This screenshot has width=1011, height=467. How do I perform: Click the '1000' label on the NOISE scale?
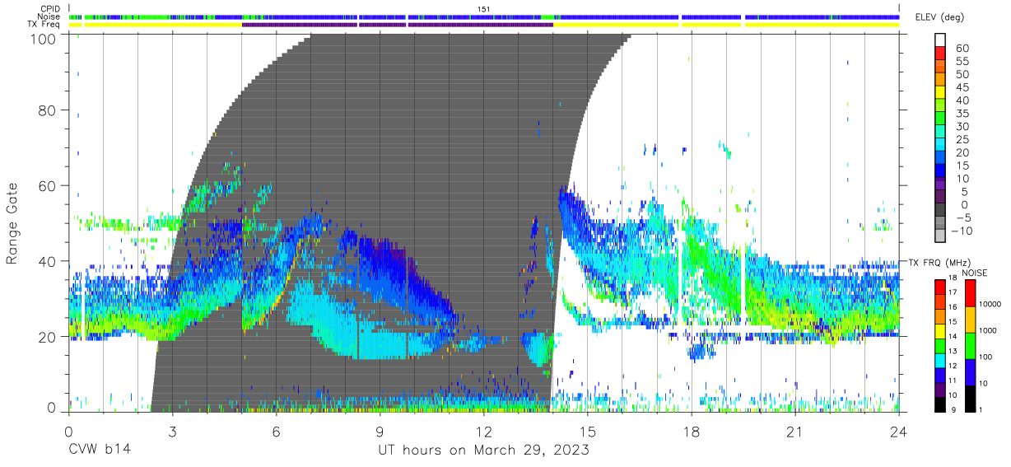[986, 330]
